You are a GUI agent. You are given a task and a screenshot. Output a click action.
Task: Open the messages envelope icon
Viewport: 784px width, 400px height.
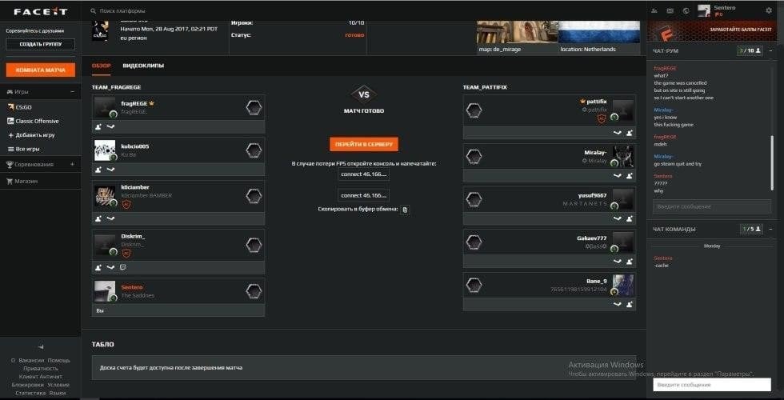(670, 10)
